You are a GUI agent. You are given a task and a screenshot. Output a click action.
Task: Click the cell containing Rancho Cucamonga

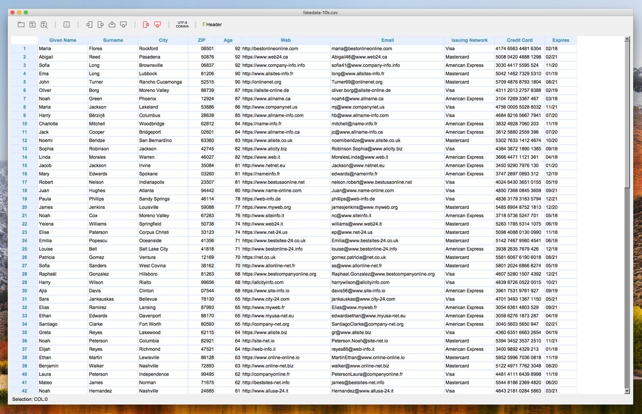tap(163, 82)
